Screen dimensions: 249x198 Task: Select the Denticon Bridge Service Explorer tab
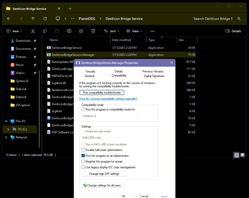[x=29, y=9]
